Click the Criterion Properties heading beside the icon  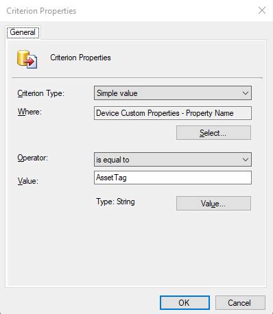80,58
